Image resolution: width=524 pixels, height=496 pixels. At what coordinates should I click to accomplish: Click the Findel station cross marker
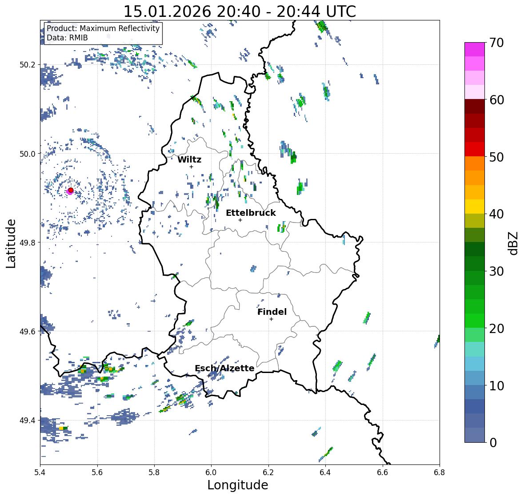coord(271,319)
